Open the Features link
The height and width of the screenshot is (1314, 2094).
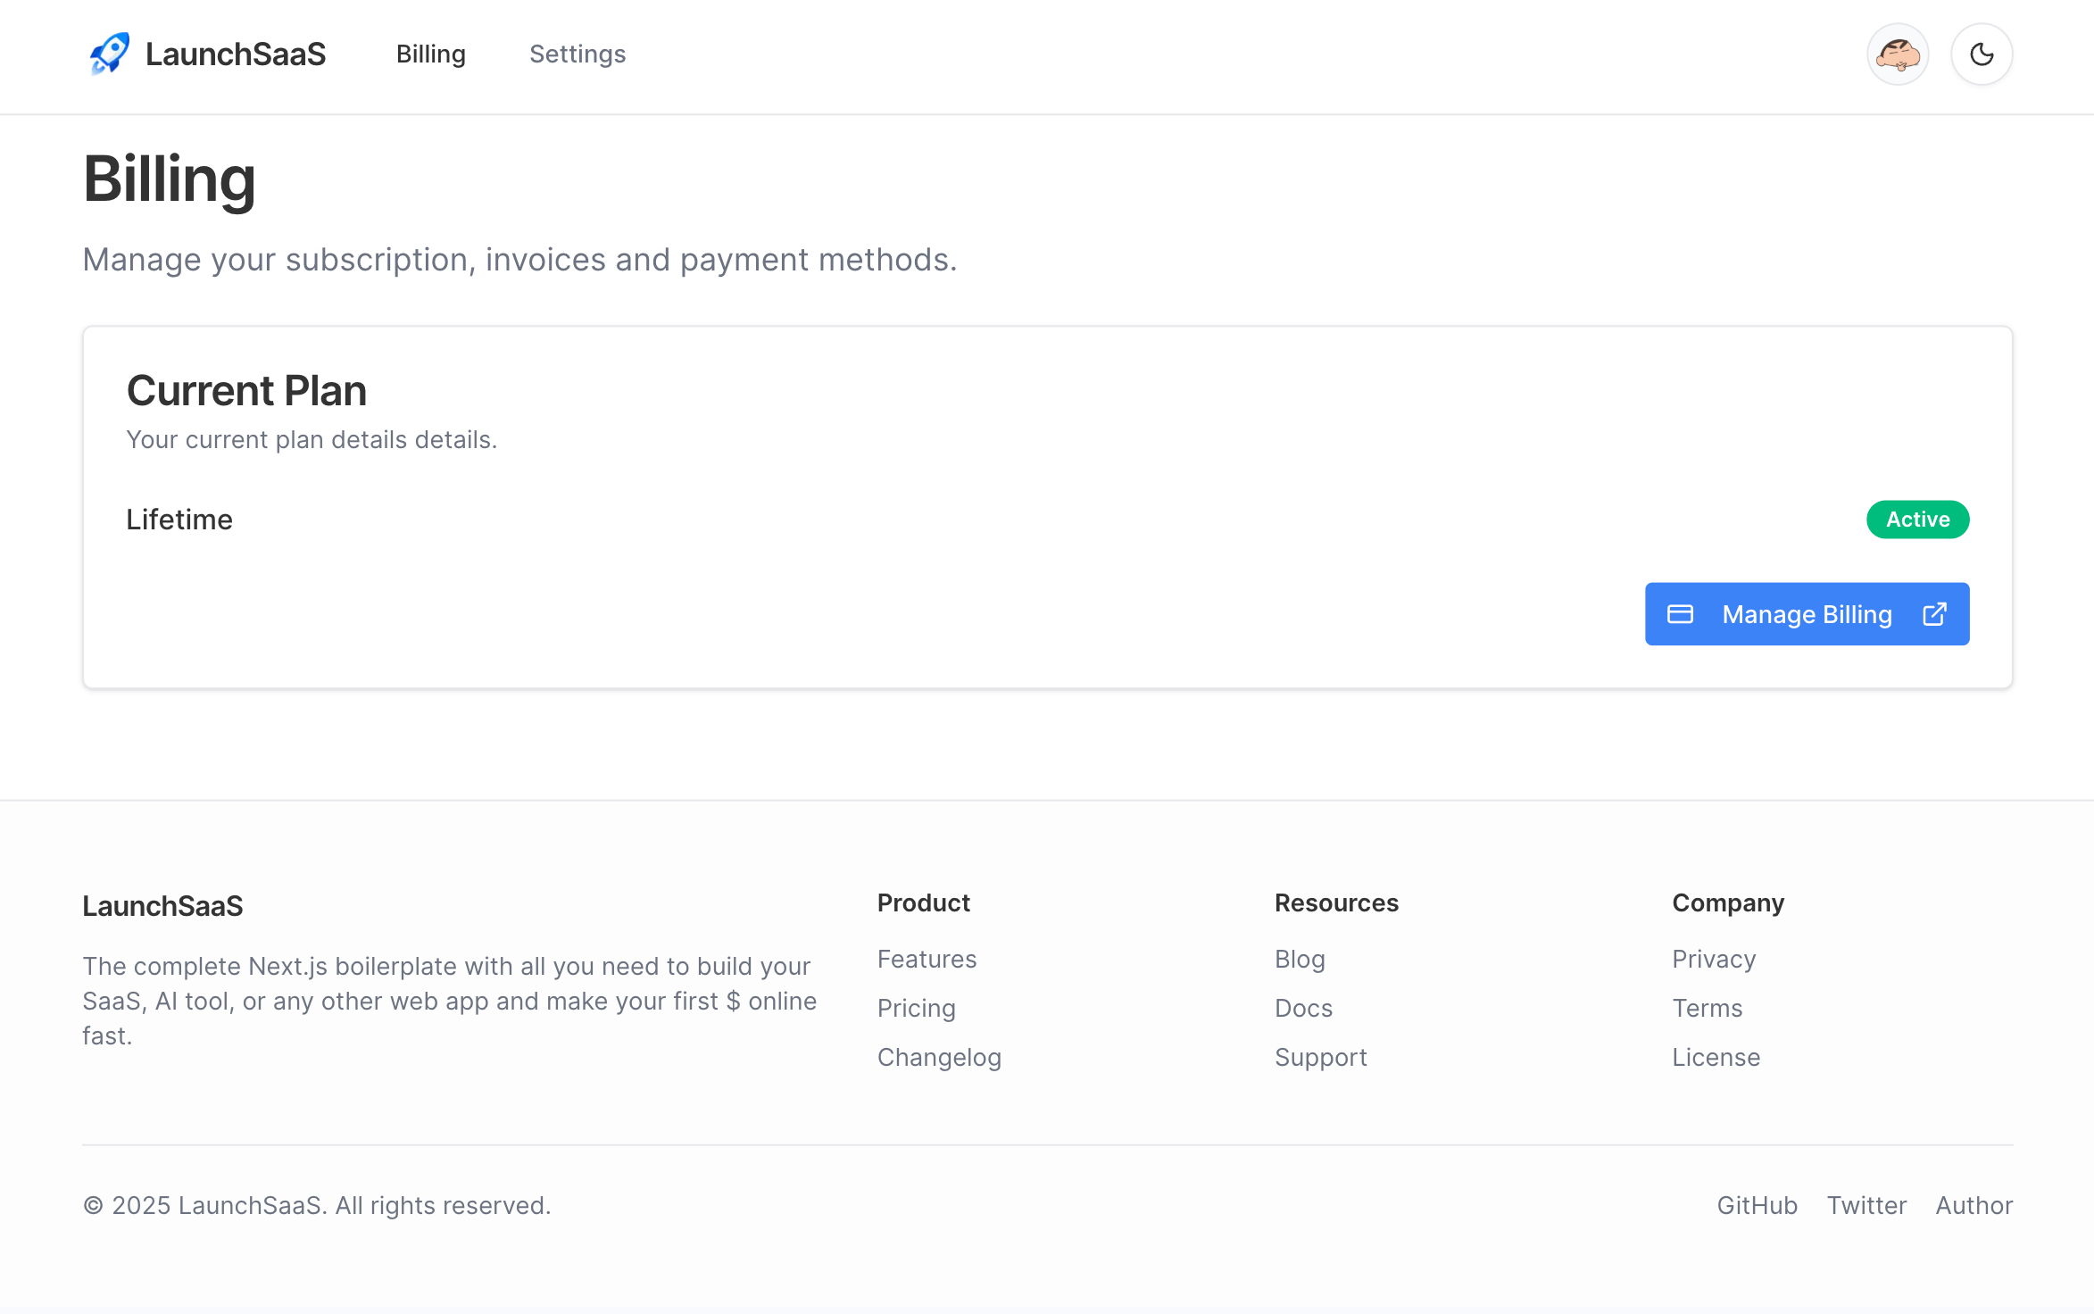point(927,959)
